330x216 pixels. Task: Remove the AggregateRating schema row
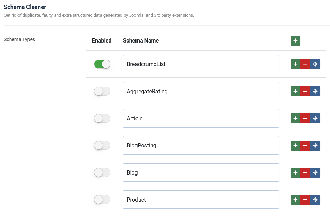[305, 92]
